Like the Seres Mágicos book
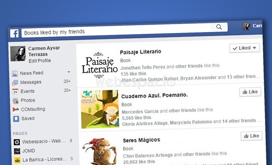The width and height of the screenshot is (272, 165). point(251,136)
